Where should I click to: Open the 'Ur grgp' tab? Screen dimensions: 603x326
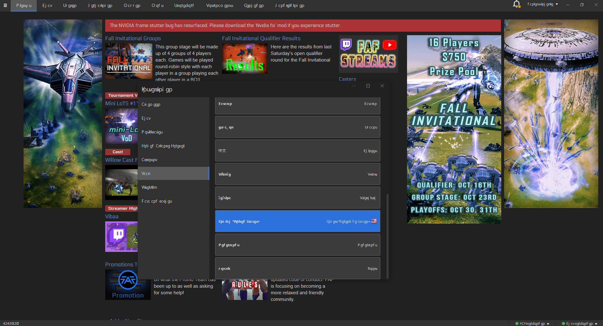[70, 6]
